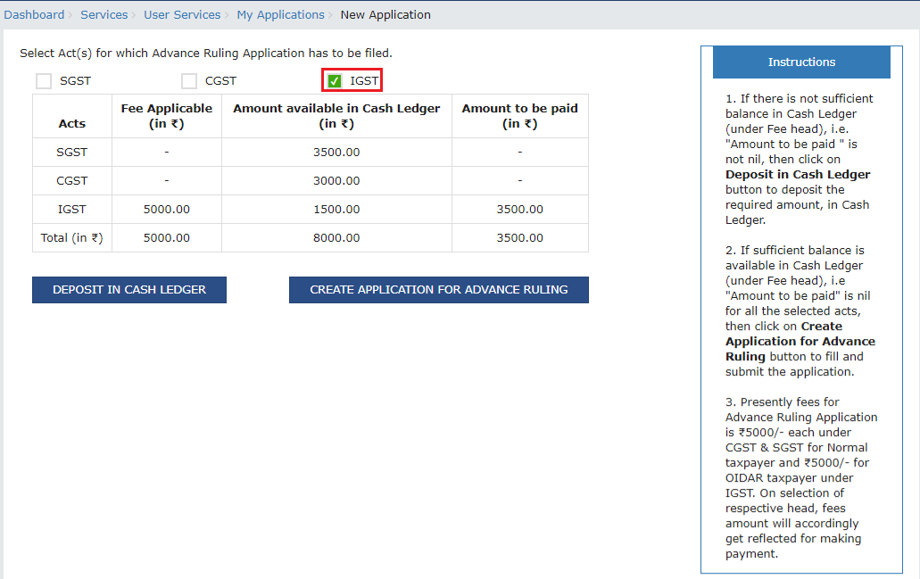Click the Instructions panel header
The width and height of the screenshot is (920, 579).
800,62
